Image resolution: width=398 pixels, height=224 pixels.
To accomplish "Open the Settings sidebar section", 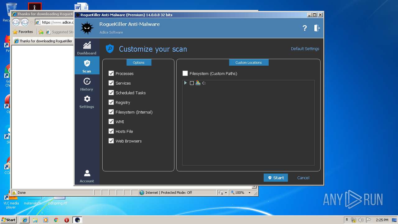I will pyautogui.click(x=87, y=101).
